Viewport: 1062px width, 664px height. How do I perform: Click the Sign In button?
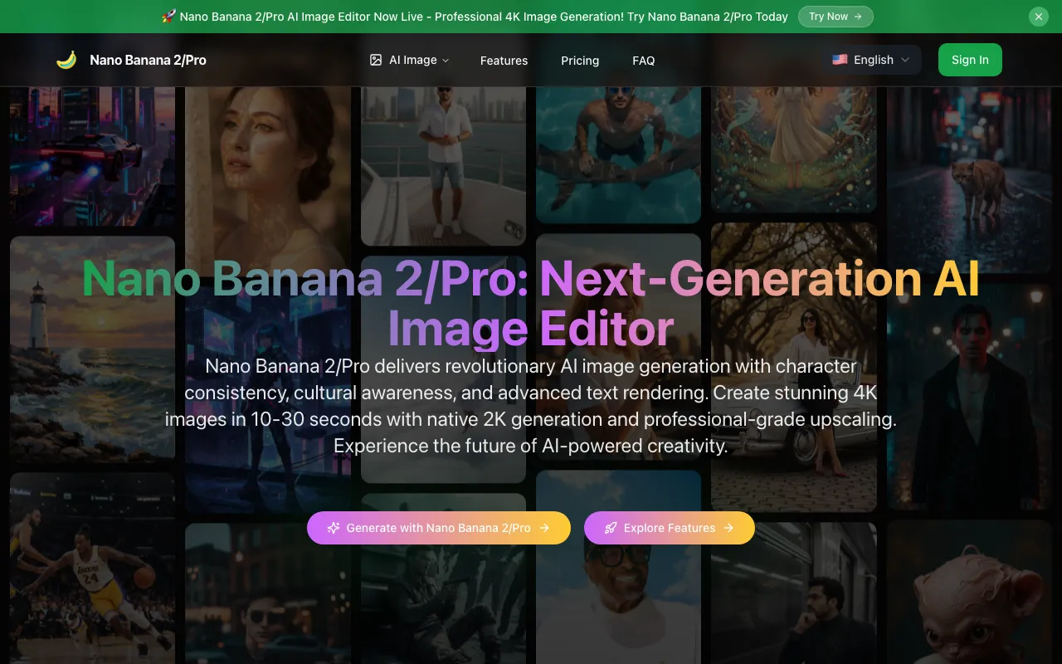(x=970, y=60)
